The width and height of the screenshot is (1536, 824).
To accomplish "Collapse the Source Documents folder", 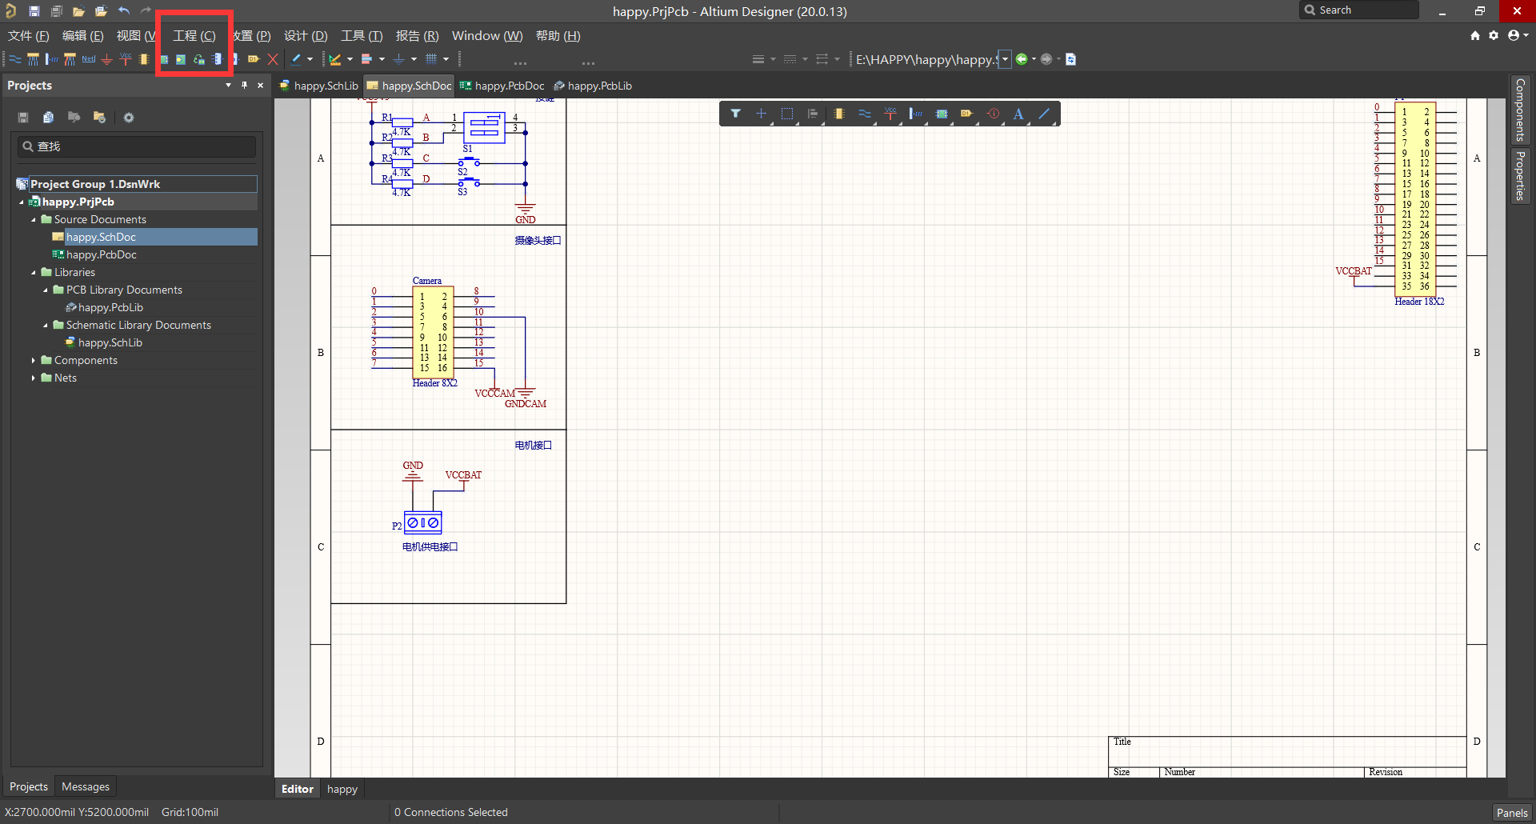I will click(34, 219).
